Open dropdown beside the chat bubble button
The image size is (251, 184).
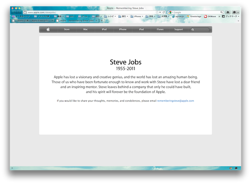[x=238, y=12]
